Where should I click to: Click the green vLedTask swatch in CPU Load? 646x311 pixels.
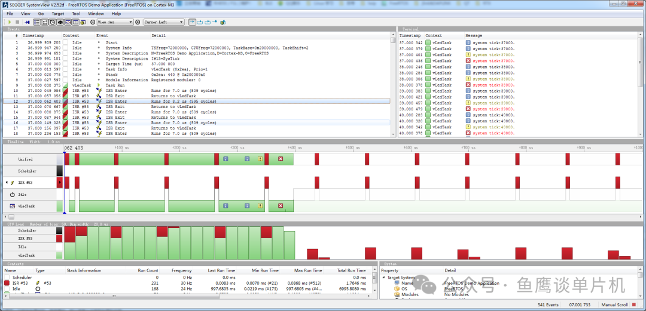coord(59,255)
